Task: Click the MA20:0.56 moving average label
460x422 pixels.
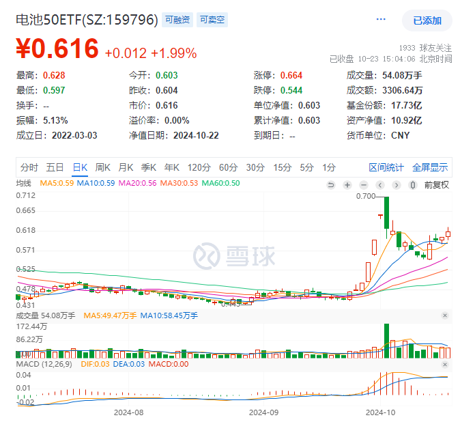Action: (137, 183)
